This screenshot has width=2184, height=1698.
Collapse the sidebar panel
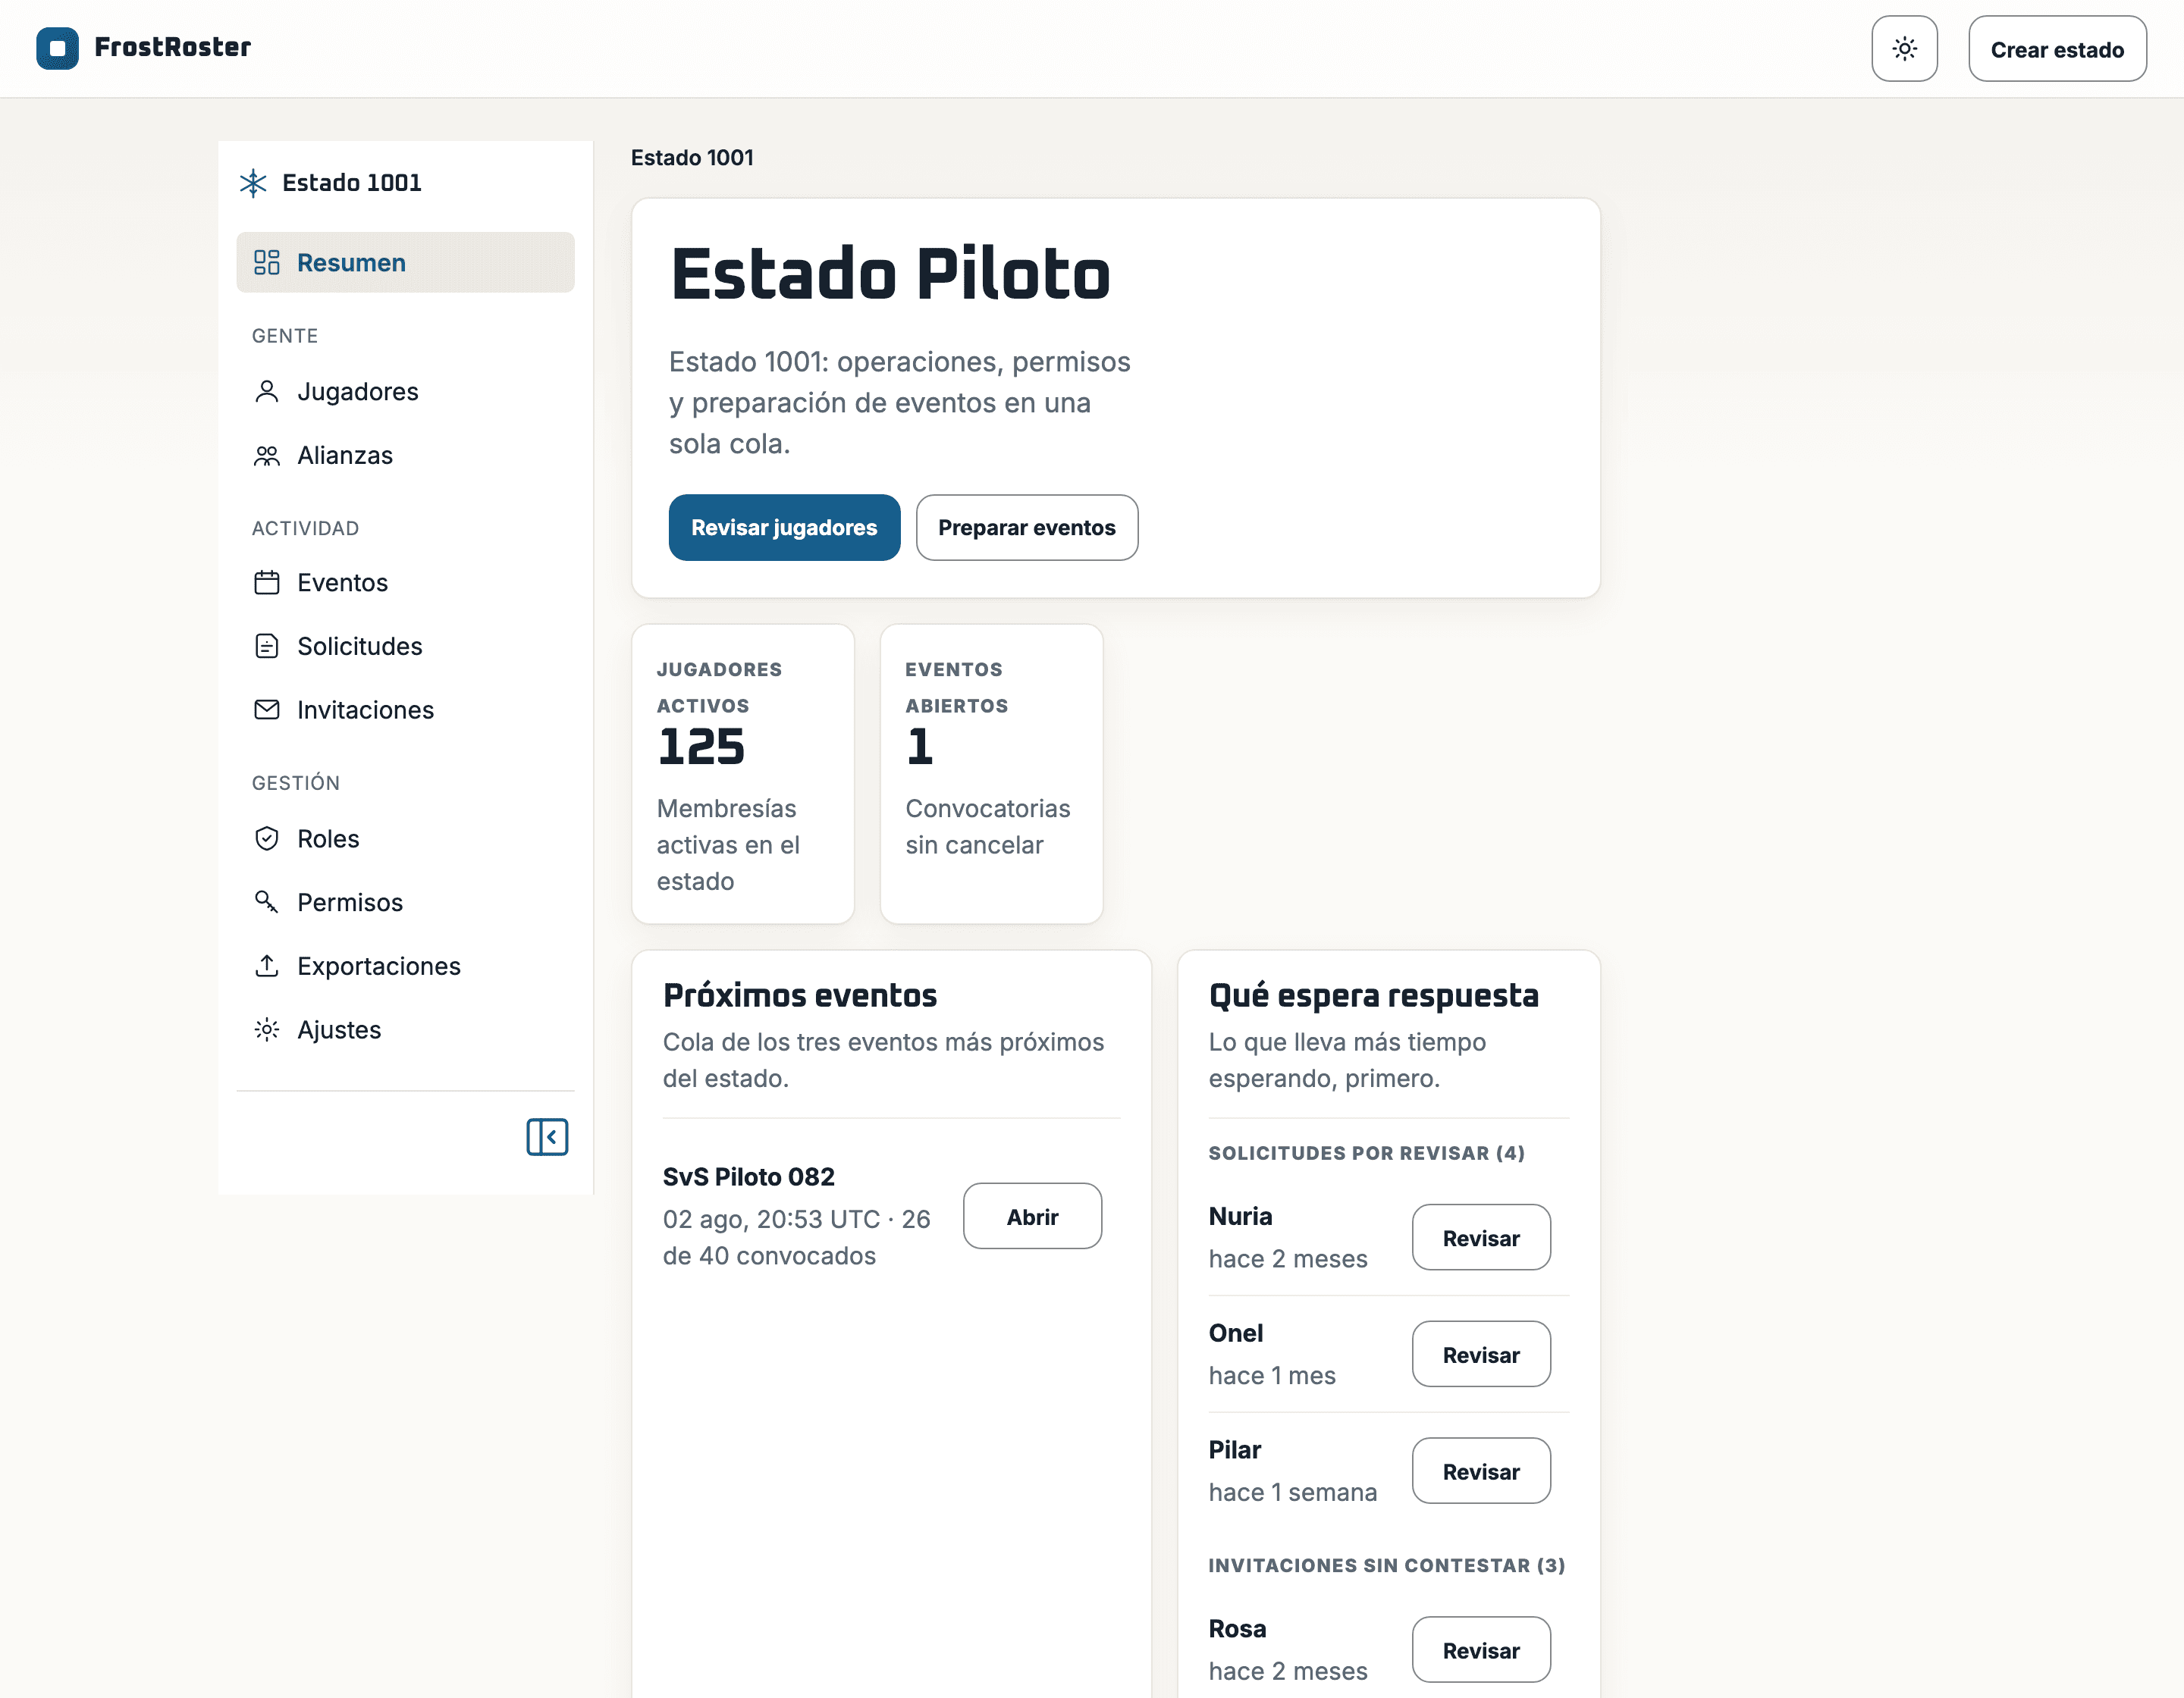pyautogui.click(x=547, y=1137)
